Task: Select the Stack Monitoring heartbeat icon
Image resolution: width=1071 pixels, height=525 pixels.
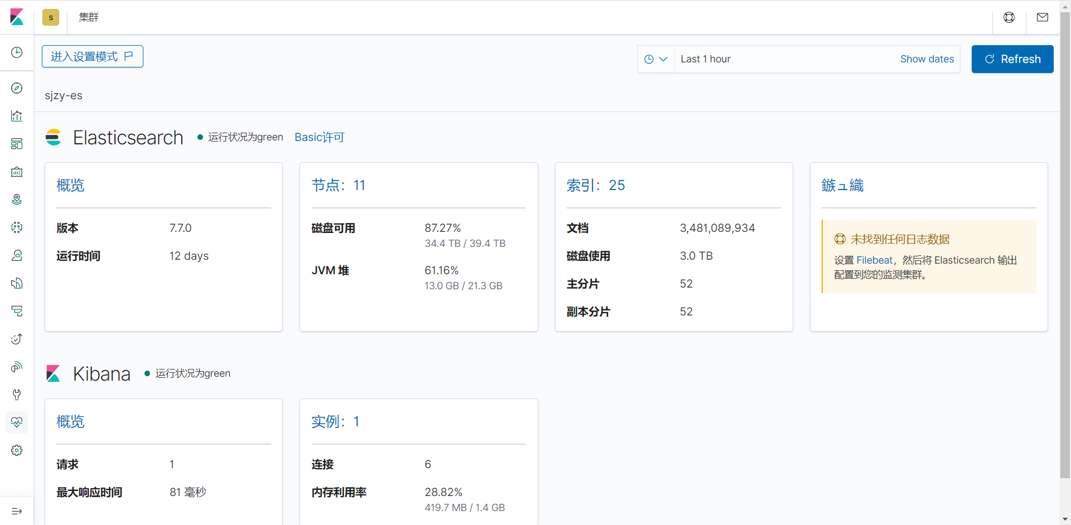Action: 17,422
